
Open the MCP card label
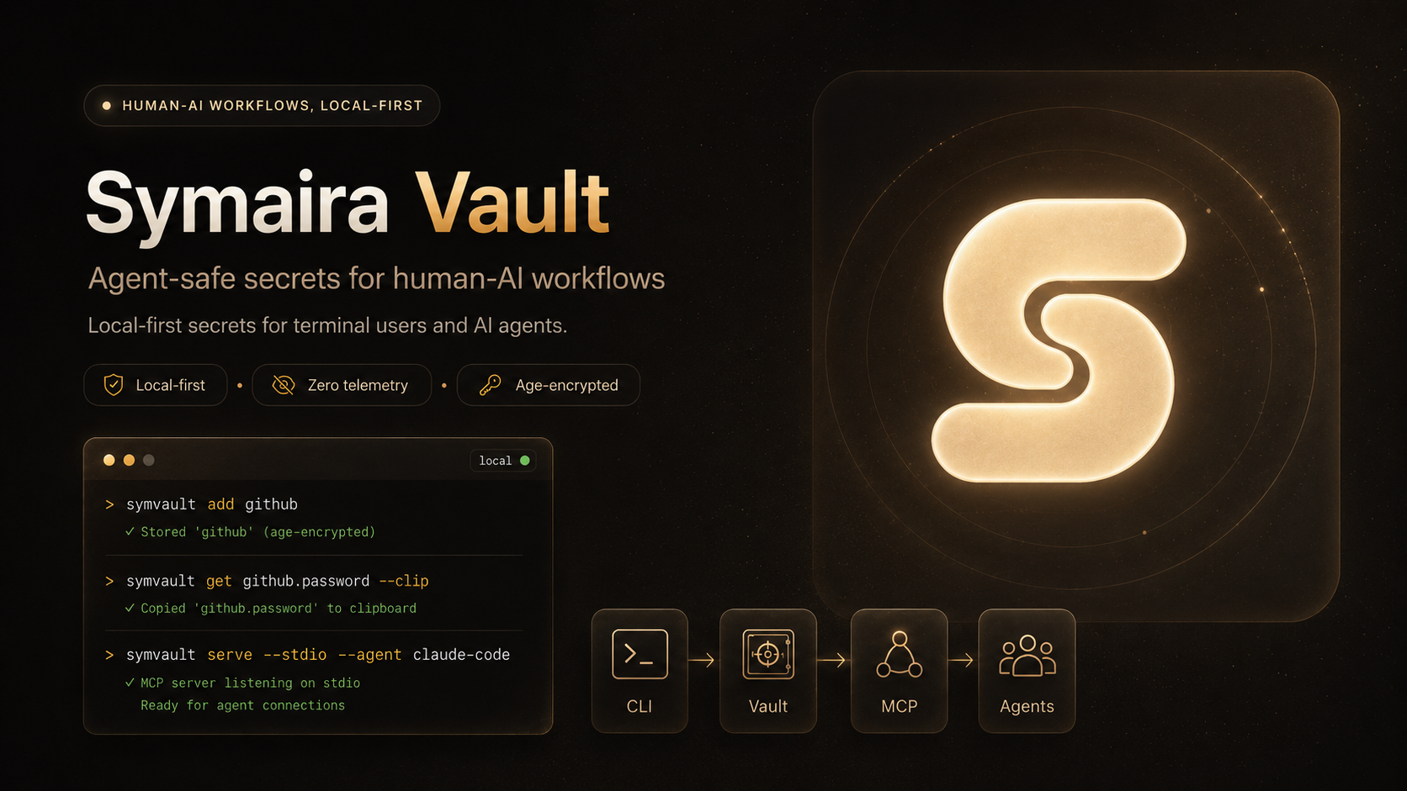[x=899, y=706]
